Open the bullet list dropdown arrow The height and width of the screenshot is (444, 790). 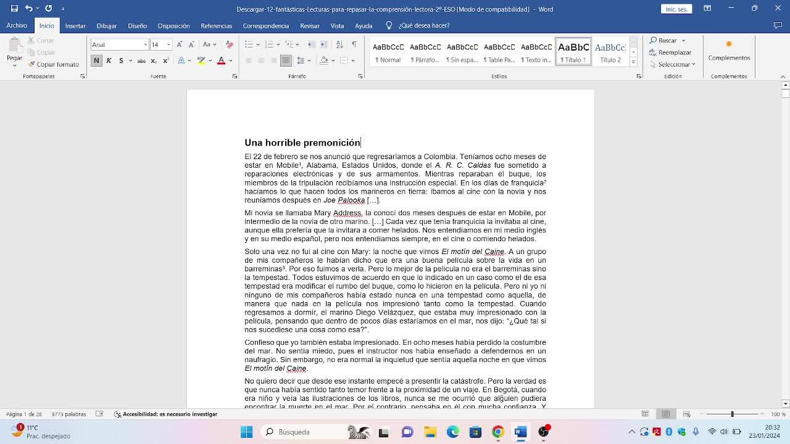point(257,44)
